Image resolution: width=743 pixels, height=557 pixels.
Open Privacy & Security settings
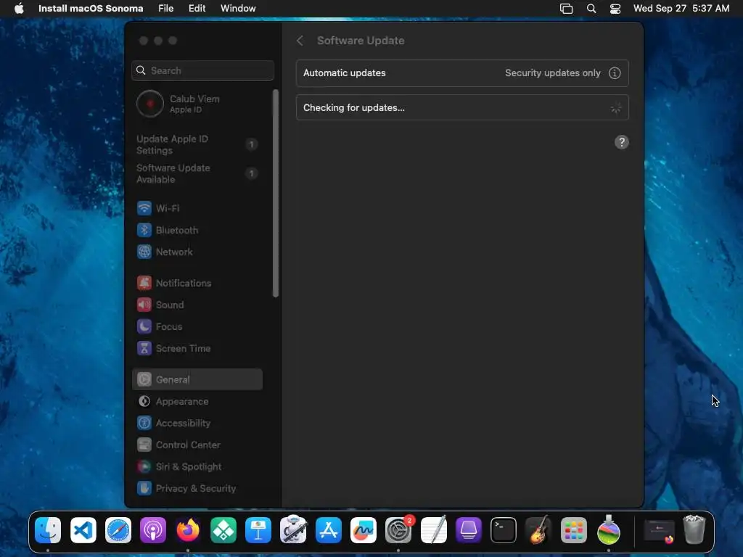pyautogui.click(x=197, y=488)
